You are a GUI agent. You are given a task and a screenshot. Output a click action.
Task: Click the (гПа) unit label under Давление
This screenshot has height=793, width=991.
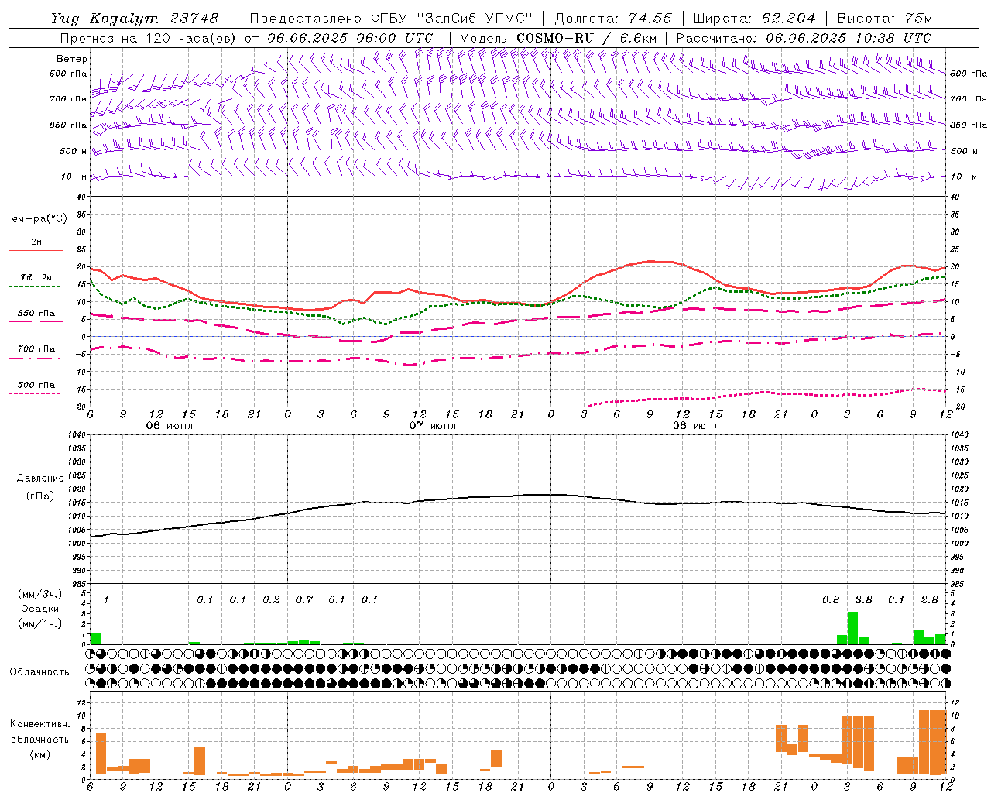(39, 496)
